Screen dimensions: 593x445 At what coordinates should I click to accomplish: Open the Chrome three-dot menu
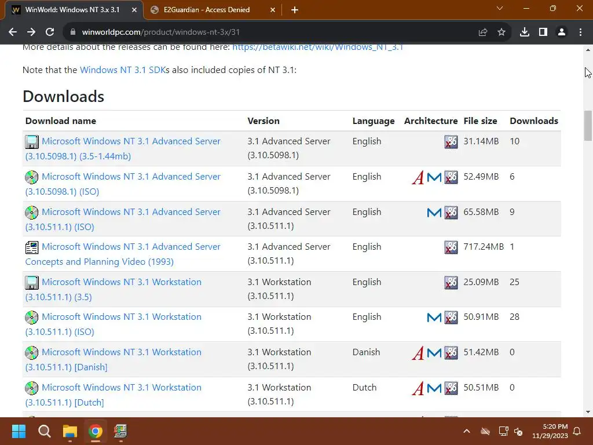pyautogui.click(x=580, y=32)
